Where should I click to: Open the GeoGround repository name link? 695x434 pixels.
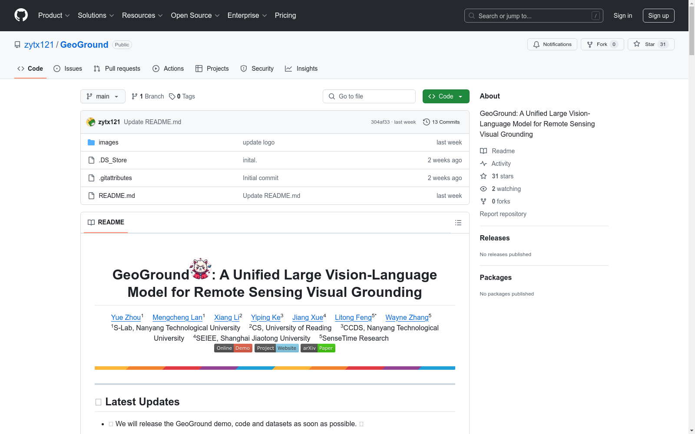[84, 45]
